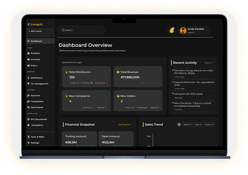Click the GasLink Distributor Tier upgraded entry
248x175 pixels.
pyautogui.click(x=194, y=85)
